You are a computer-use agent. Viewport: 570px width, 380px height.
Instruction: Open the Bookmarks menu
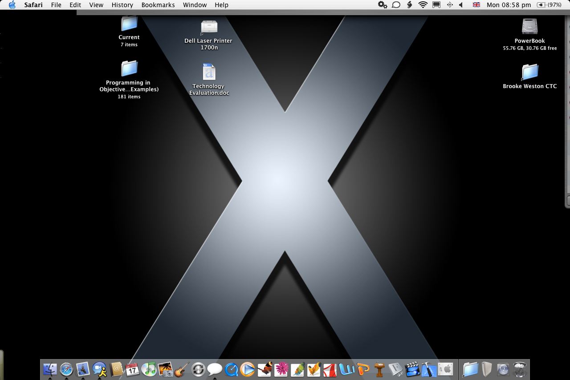158,5
